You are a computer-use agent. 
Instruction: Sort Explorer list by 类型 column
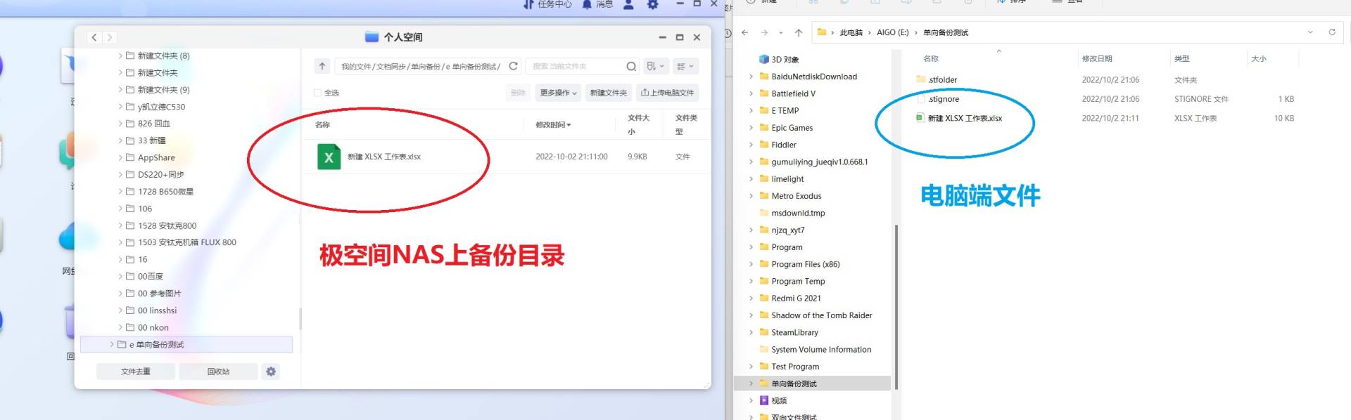coord(1182,59)
